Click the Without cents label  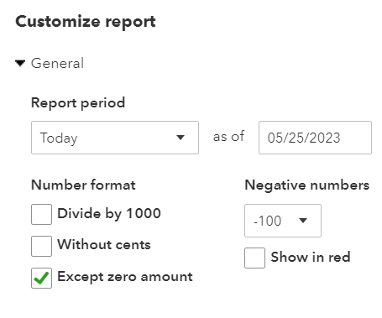click(104, 244)
